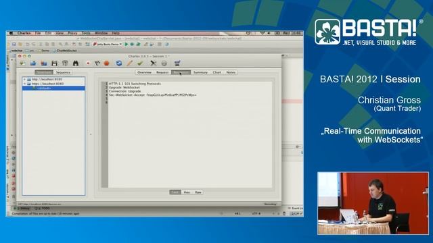Viewport: 433px width, 243px height.
Task: Open Tools with the crossed wrench icon
Action: point(154,63)
